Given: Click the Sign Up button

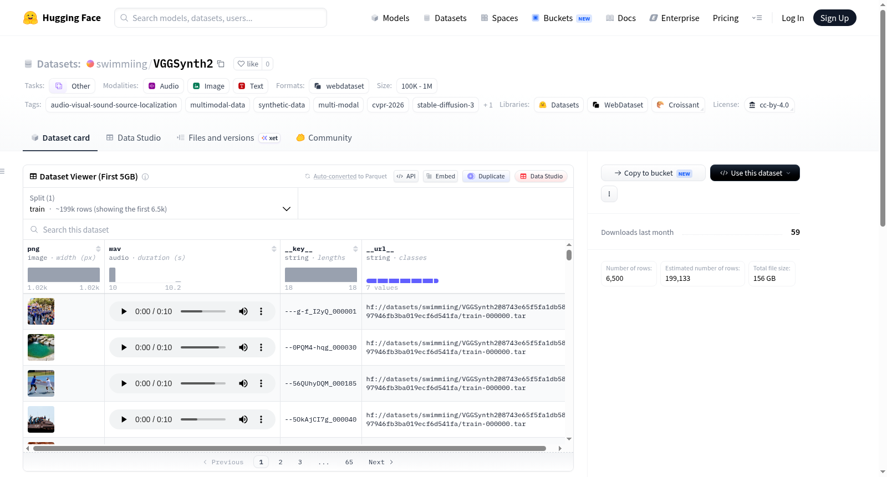Looking at the screenshot, I should (835, 18).
